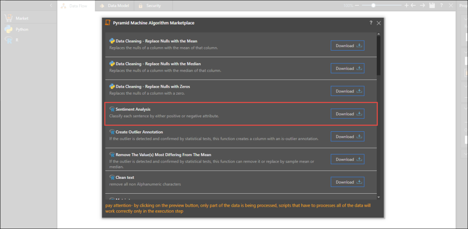The height and width of the screenshot is (229, 468).
Task: Select the Python icon in the sidebar
Action: [8, 29]
